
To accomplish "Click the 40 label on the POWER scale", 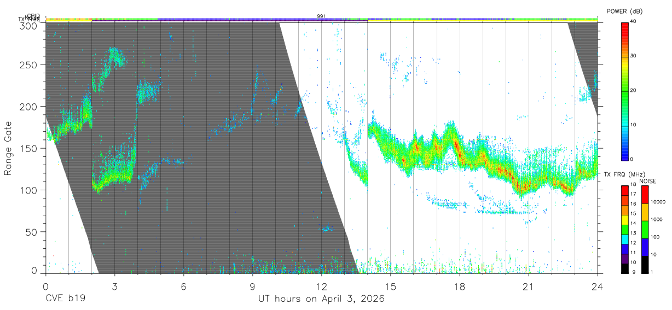I will coord(634,22).
